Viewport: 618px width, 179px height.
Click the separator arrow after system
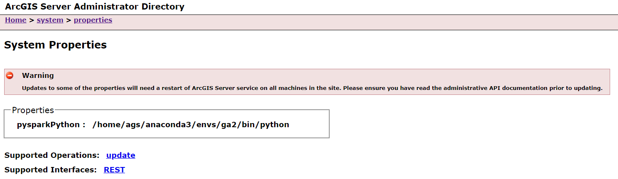click(x=69, y=20)
